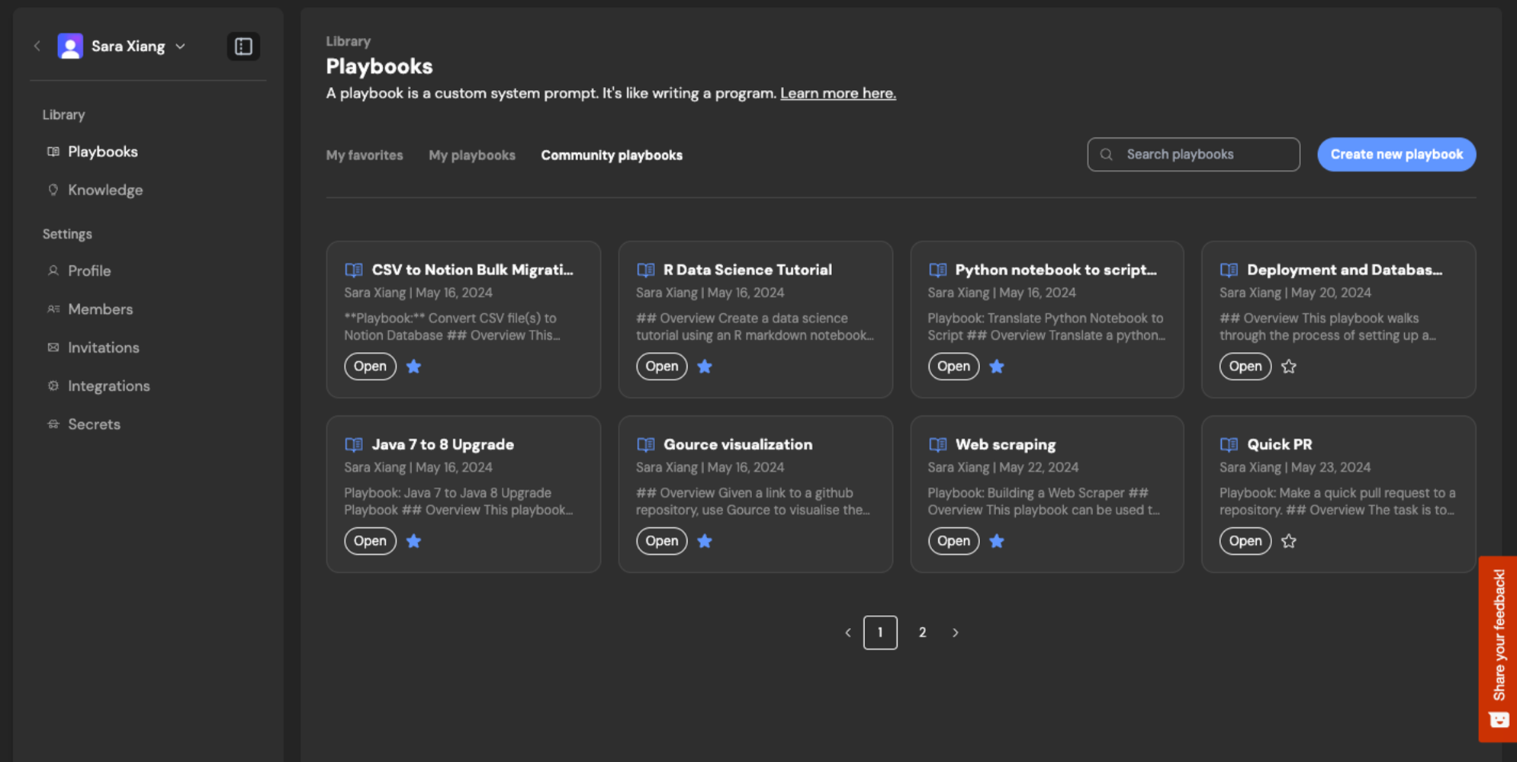
Task: Click the back arrow beside Sara Xiang
Action: point(37,46)
